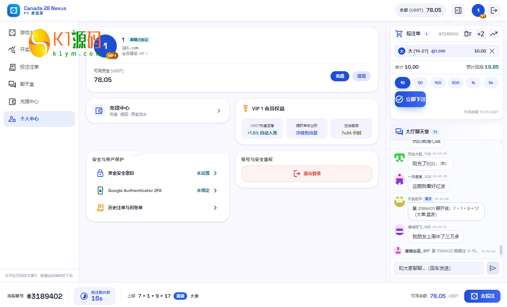
Task: Expand the 历史注单与对账单 row chevron
Action: [x=215, y=208]
